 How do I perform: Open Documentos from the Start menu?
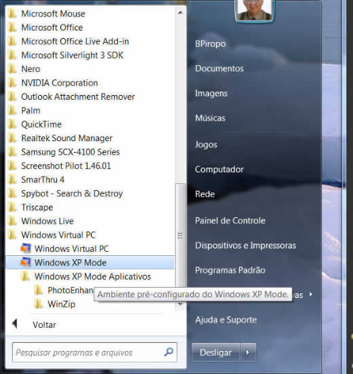[x=219, y=69]
